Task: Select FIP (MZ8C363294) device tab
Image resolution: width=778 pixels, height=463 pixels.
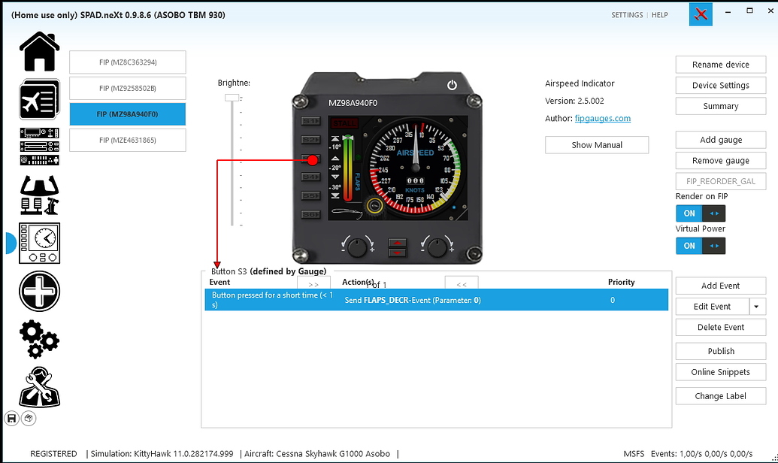Action: [x=127, y=62]
